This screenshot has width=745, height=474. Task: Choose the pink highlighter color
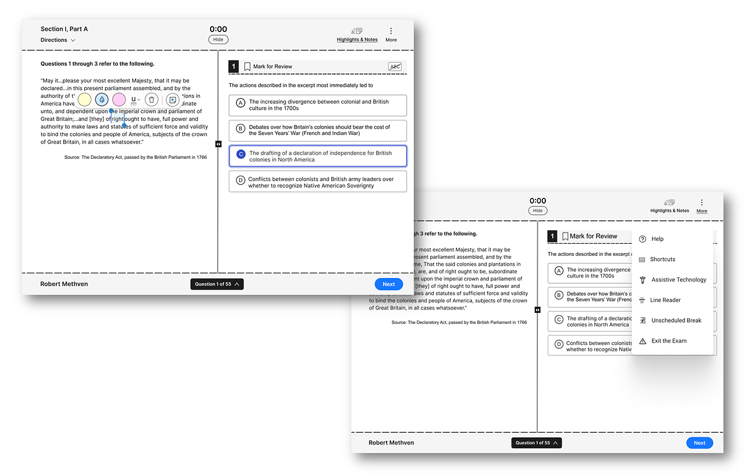(119, 99)
